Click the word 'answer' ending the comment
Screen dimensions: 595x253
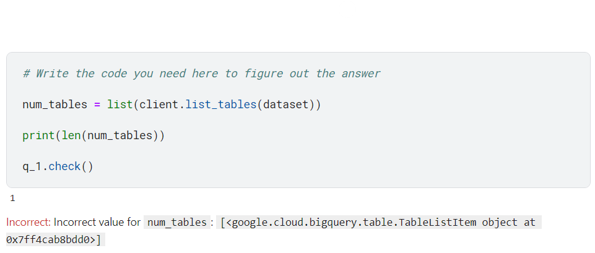(x=361, y=73)
